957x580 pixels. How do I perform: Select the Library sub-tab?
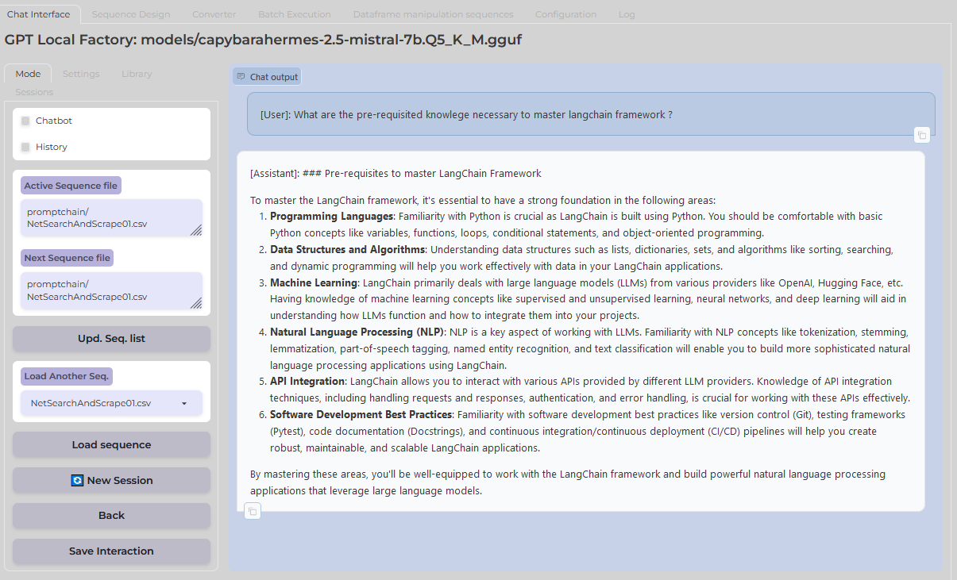click(x=137, y=74)
